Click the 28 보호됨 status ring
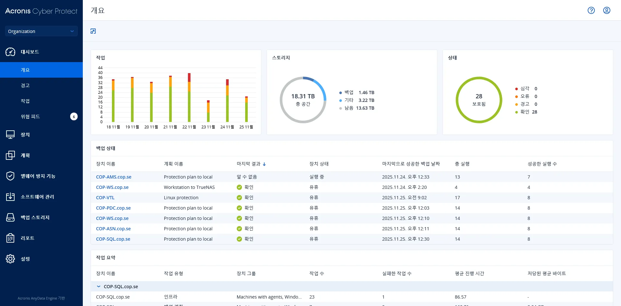Image resolution: width=621 pixels, height=306 pixels. (x=479, y=100)
